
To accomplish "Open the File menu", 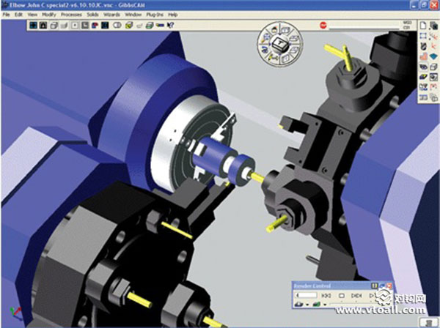I will click(6, 15).
